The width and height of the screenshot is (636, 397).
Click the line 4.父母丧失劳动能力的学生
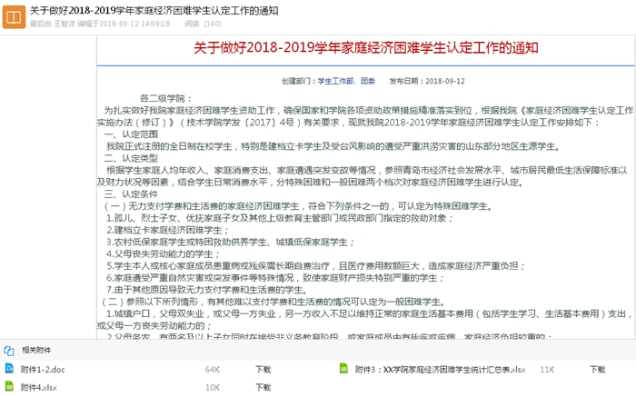coord(163,254)
